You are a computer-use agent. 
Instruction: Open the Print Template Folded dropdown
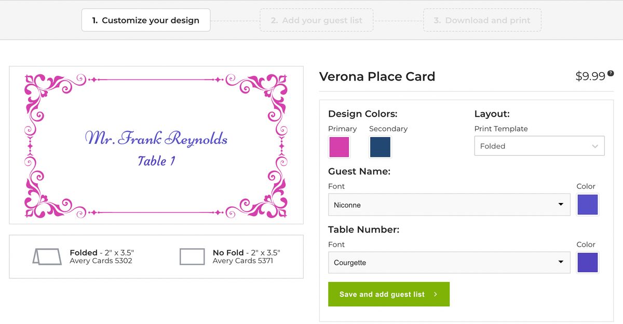pyautogui.click(x=539, y=146)
